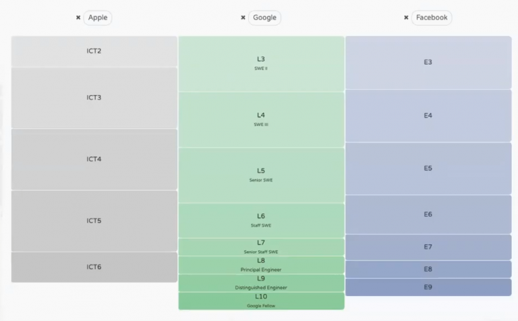
Task: Remove Apple with its x icon
Action: [78, 18]
